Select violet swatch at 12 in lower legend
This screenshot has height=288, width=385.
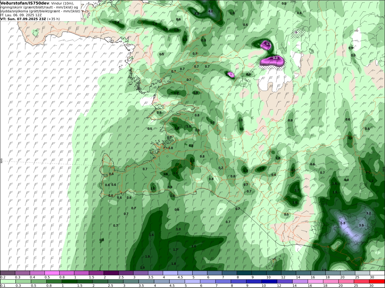(x=284, y=281)
